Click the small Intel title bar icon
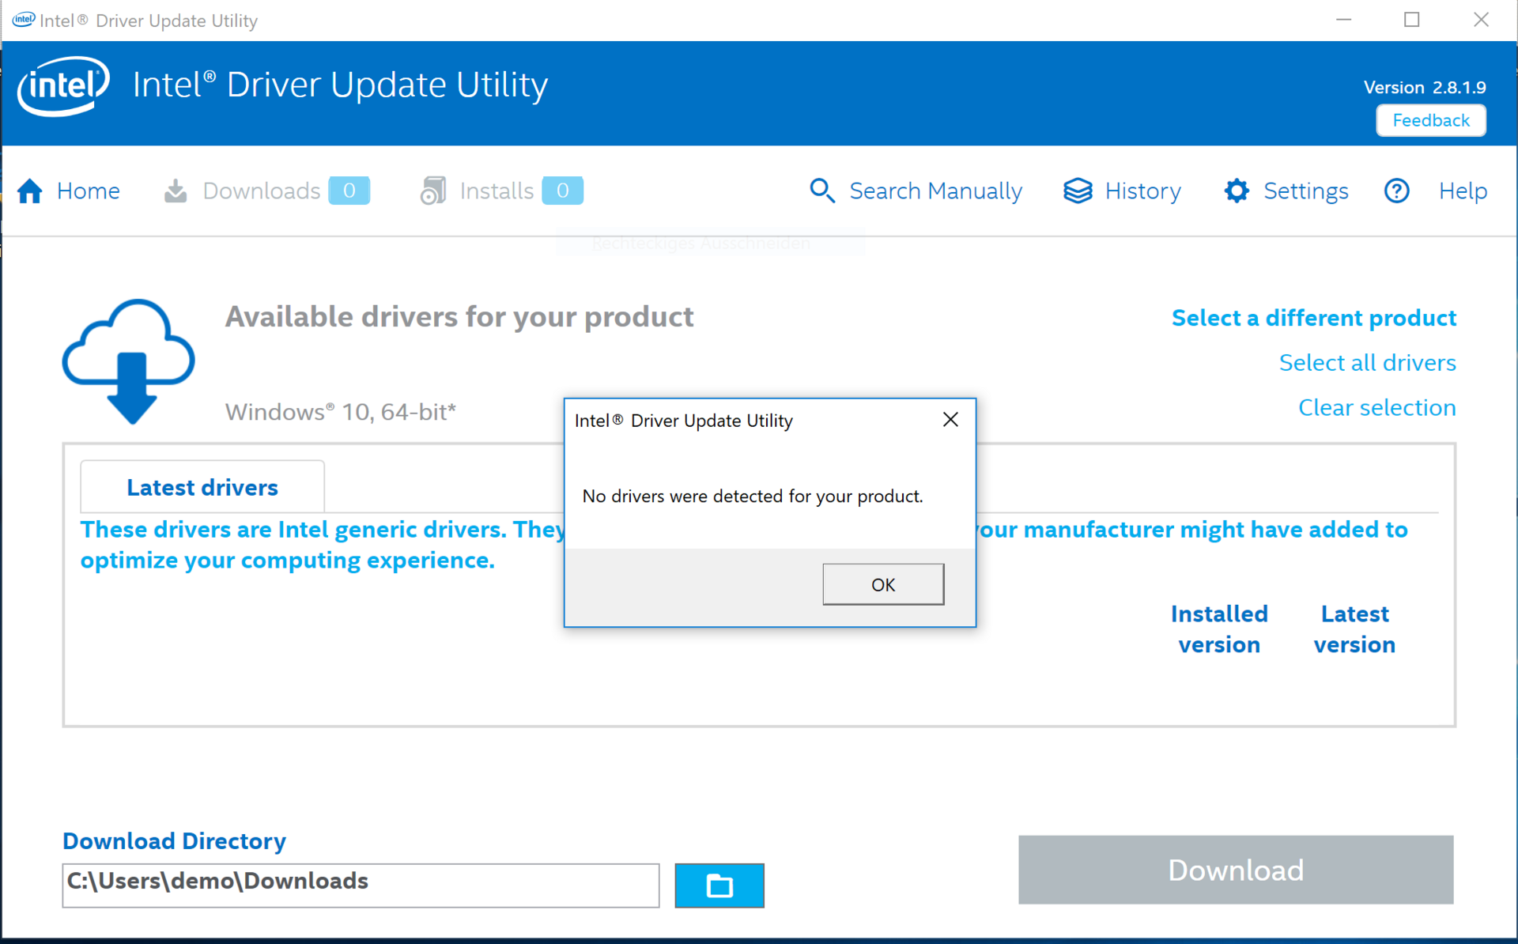This screenshot has width=1518, height=944. pos(24,20)
